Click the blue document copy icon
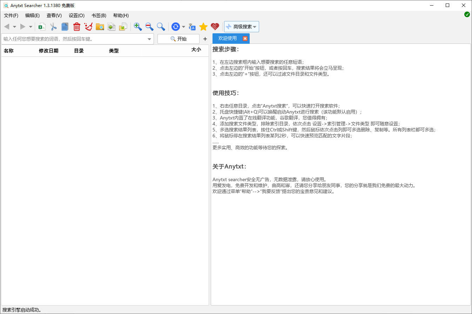This screenshot has height=314, width=472. pyautogui.click(x=65, y=27)
